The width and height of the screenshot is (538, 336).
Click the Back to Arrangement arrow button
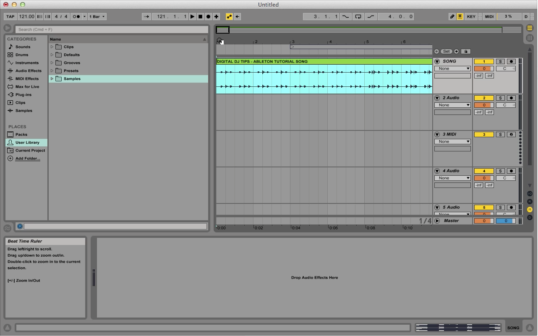[238, 17]
